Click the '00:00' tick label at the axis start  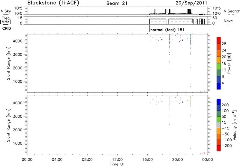(x=27, y=160)
